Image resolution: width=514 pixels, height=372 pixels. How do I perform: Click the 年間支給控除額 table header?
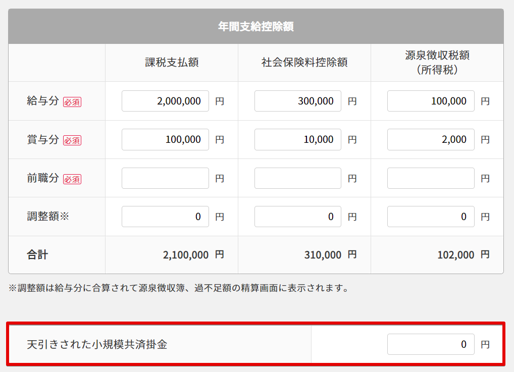pyautogui.click(x=256, y=26)
